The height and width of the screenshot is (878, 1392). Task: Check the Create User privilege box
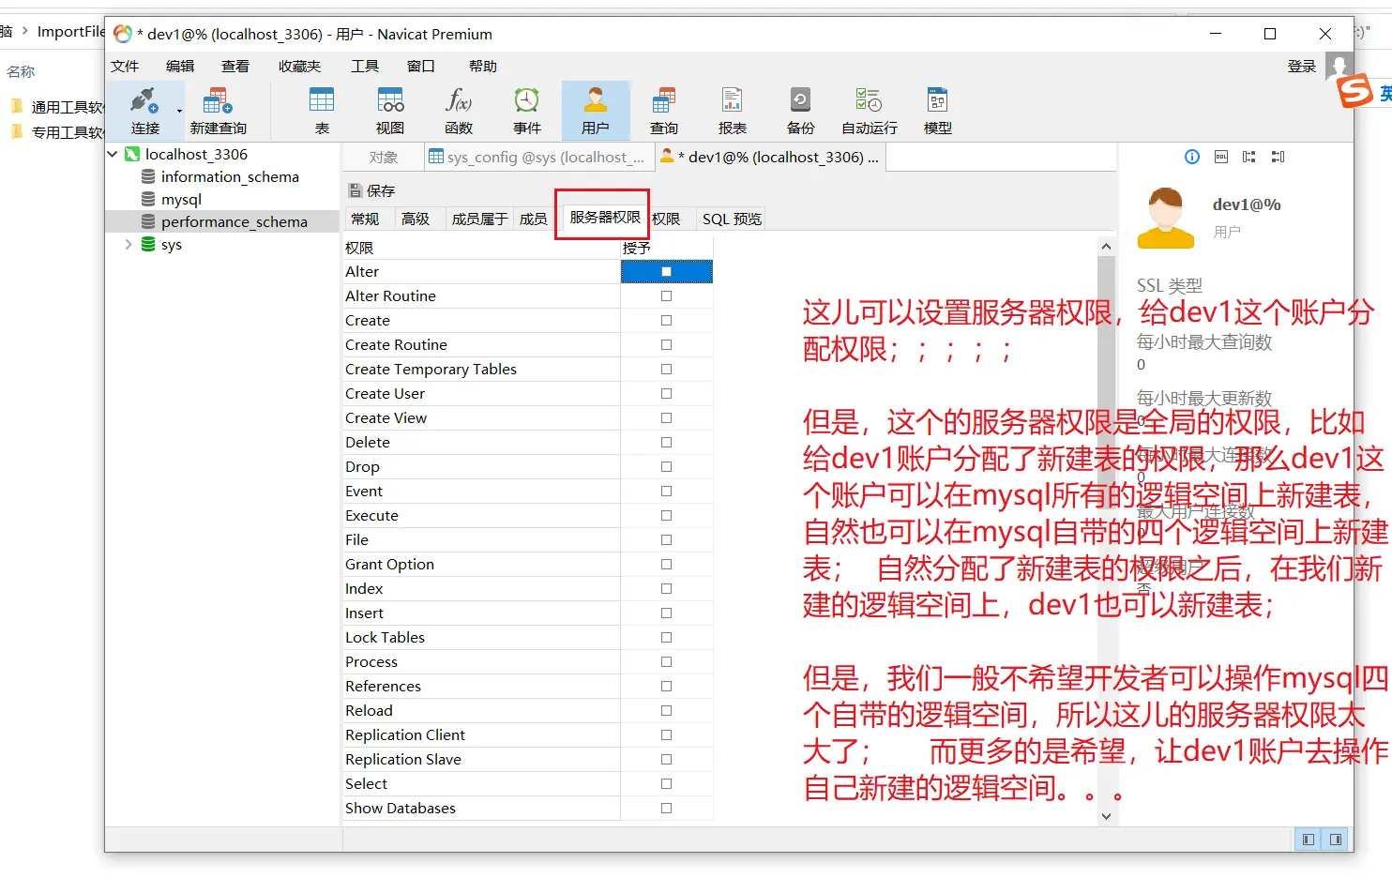pyautogui.click(x=666, y=394)
